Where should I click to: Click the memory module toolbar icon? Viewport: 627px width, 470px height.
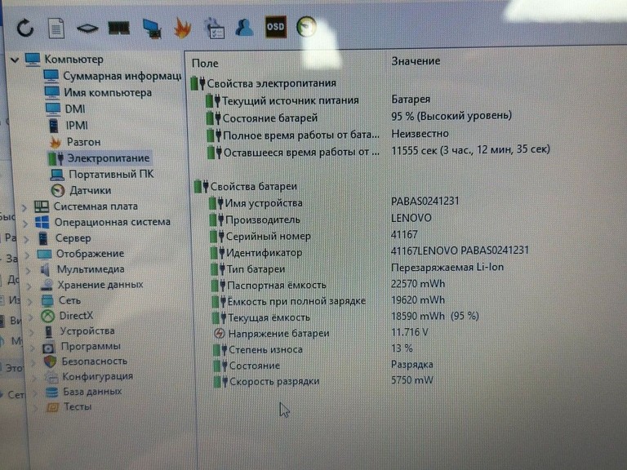tap(118, 28)
